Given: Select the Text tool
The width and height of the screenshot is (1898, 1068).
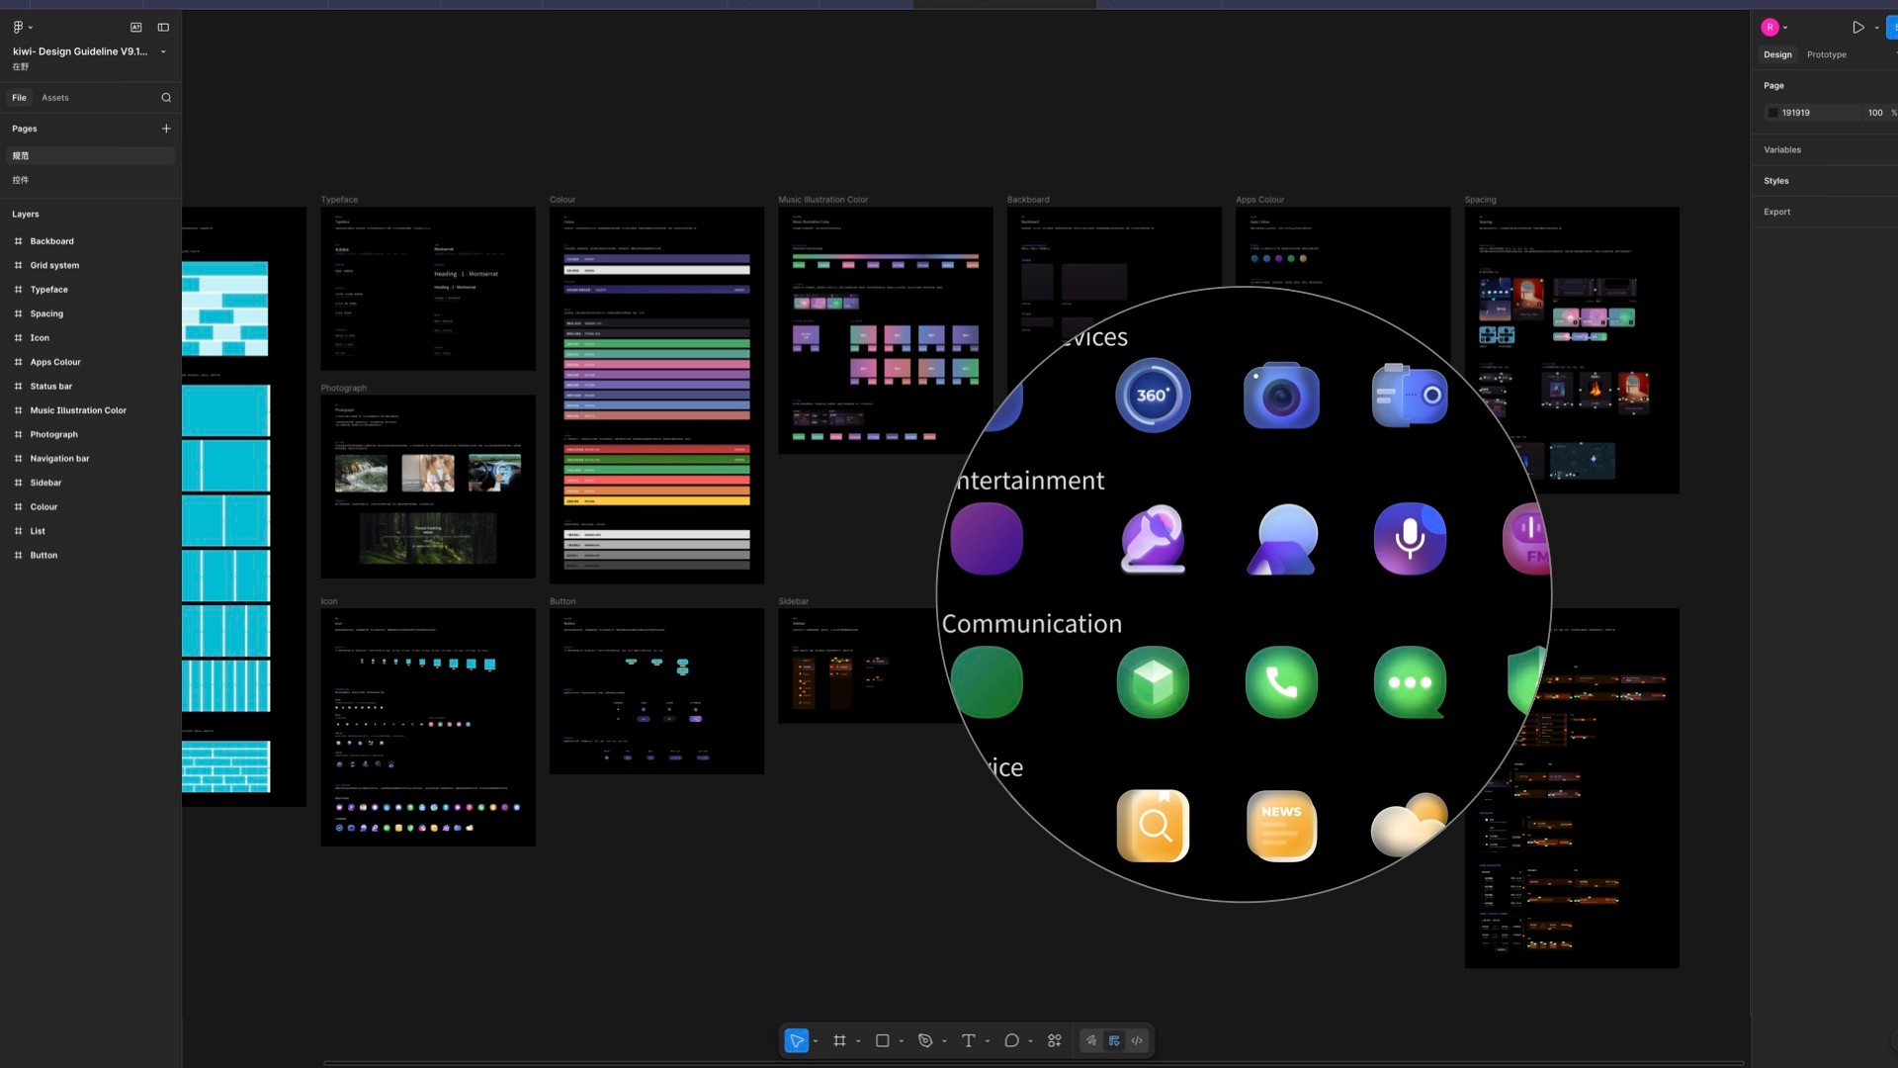Looking at the screenshot, I should point(969,1040).
